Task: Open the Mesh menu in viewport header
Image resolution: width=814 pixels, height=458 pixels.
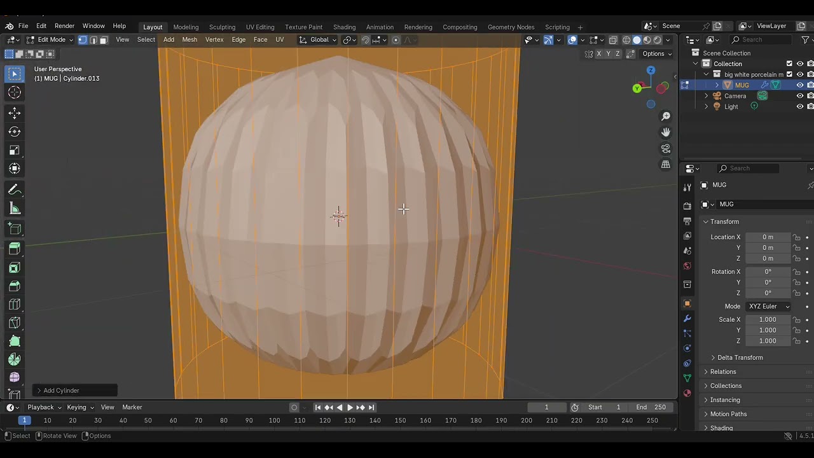Action: click(190, 39)
